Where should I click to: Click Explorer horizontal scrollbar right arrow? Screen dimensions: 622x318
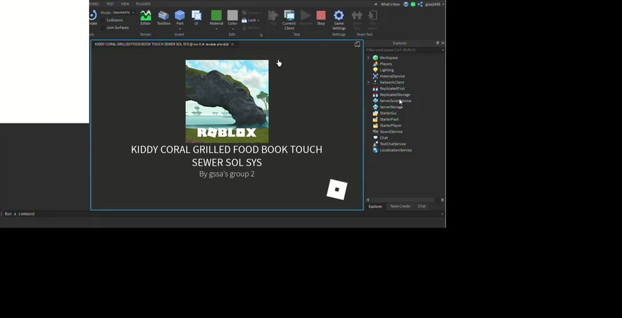click(x=442, y=200)
